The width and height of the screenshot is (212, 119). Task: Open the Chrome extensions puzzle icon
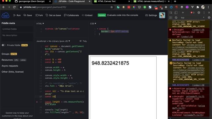coord(198,7)
